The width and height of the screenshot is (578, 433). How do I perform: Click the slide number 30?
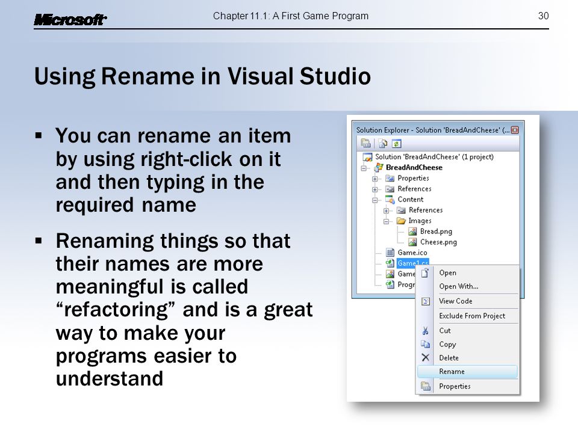pos(543,16)
